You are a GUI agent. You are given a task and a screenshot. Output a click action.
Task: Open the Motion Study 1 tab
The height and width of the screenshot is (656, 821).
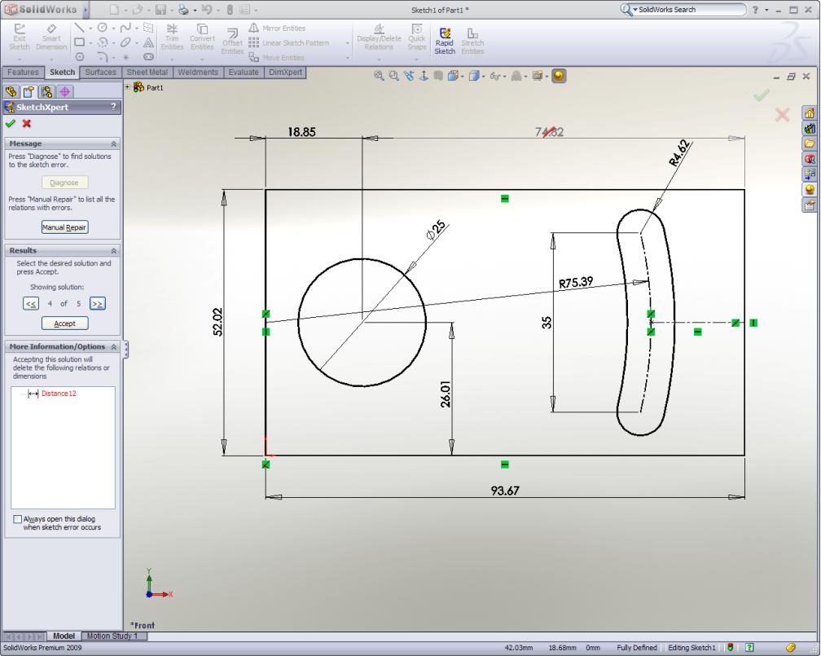point(112,636)
